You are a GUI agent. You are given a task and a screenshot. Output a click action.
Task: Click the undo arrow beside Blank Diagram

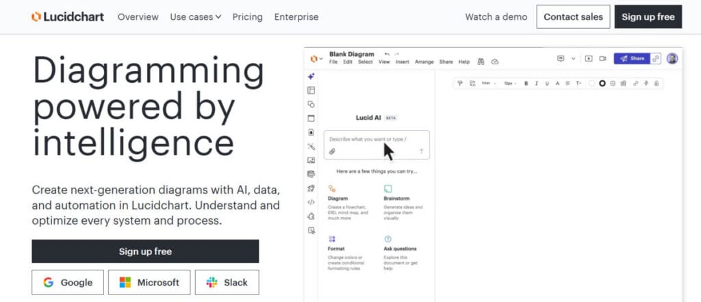(x=387, y=54)
